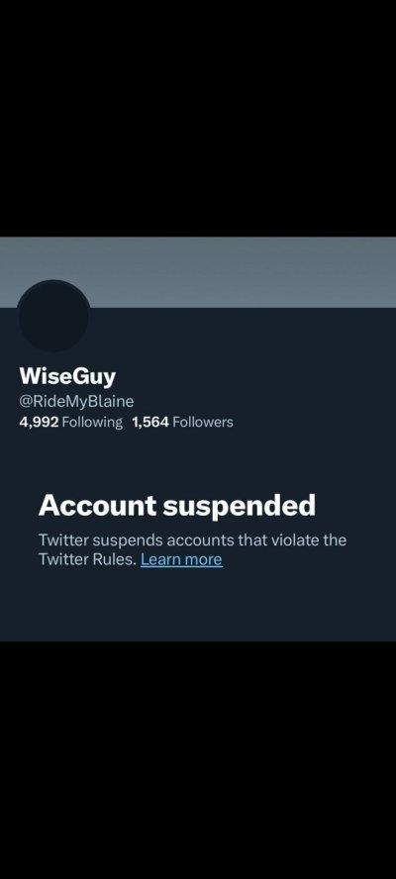Viewport: 396px width, 879px height.
Task: Click the black area below profile card
Action: point(198,759)
